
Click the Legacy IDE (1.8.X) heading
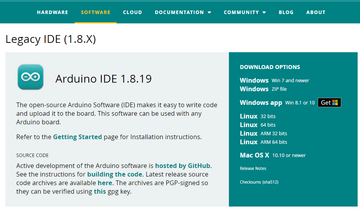(x=51, y=39)
